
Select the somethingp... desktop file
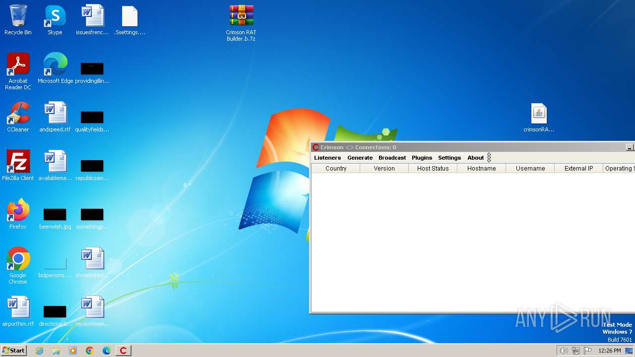pyautogui.click(x=92, y=218)
